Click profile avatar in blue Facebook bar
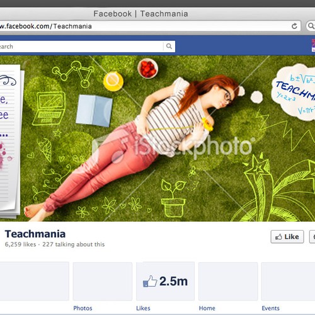 click(x=313, y=45)
